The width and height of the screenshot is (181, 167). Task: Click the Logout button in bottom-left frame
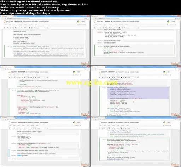click(x=78, y=122)
